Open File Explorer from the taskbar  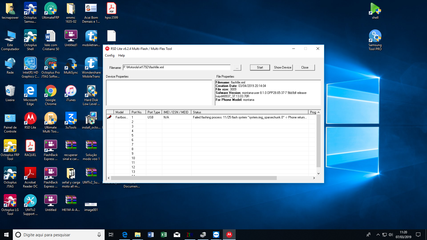click(137, 235)
